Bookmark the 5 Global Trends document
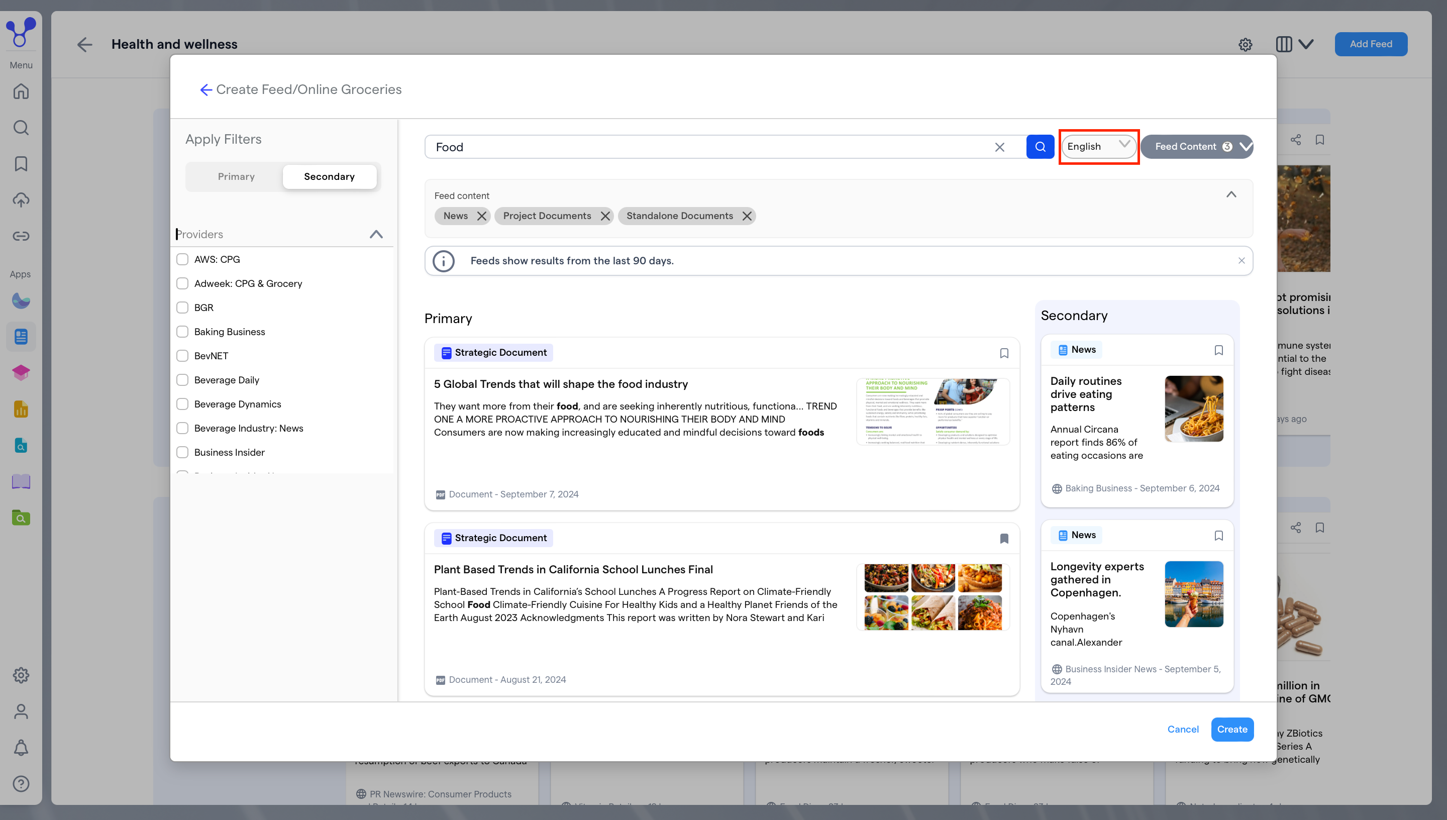Viewport: 1447px width, 820px height. click(1004, 353)
